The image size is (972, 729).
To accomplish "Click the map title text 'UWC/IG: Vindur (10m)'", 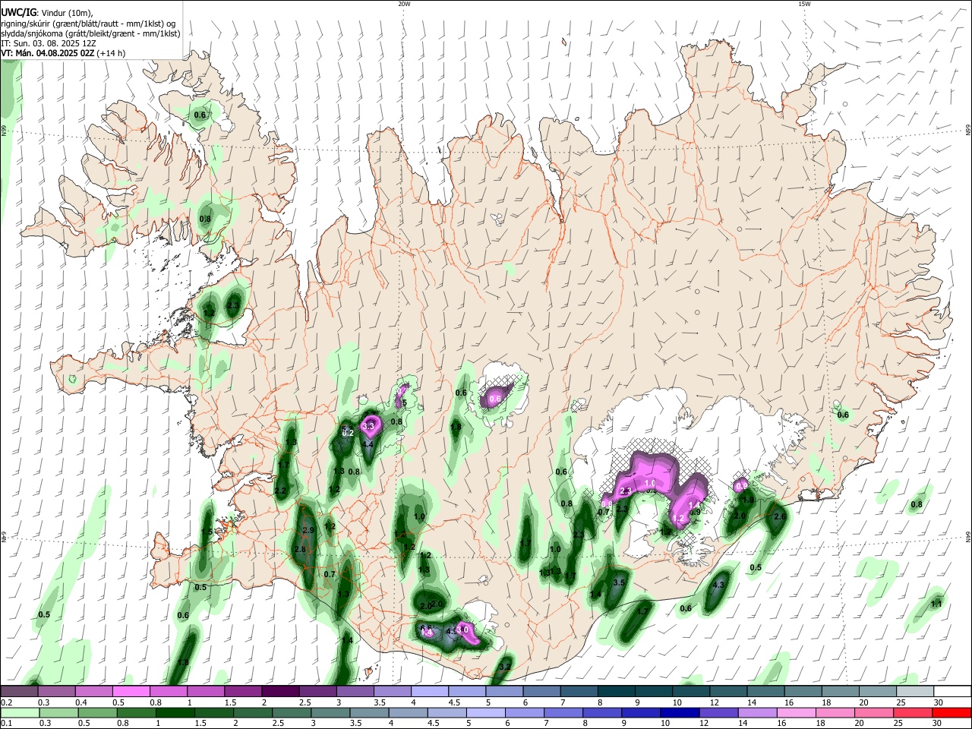I will pyautogui.click(x=48, y=12).
